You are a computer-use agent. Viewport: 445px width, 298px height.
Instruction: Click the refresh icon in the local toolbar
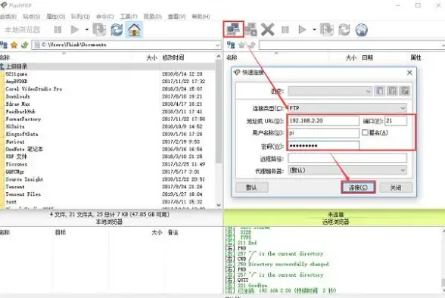click(117, 29)
